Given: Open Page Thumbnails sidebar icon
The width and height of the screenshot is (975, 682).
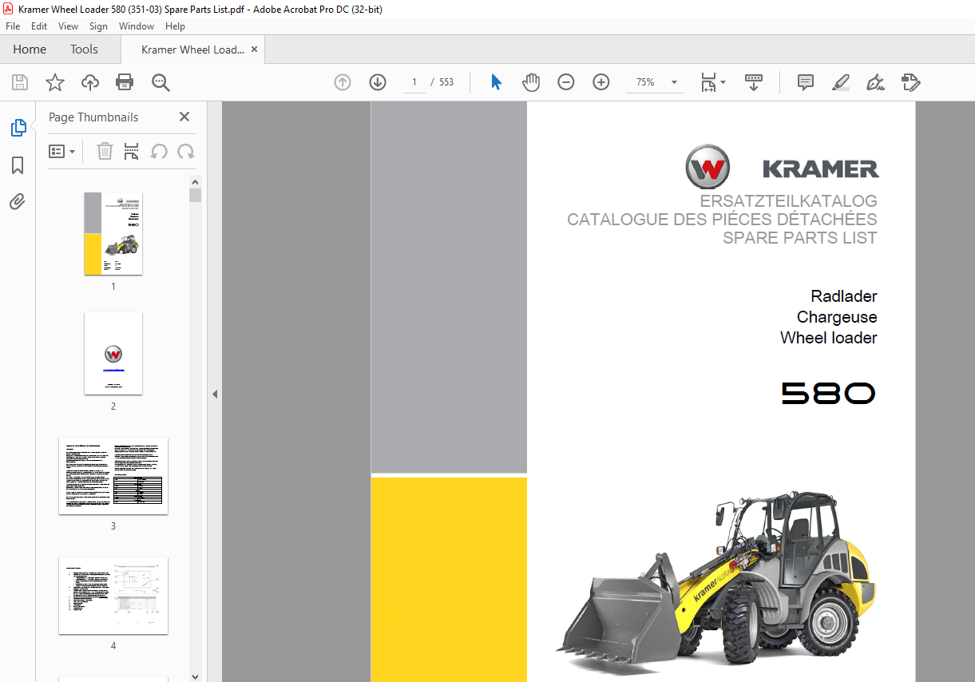Looking at the screenshot, I should pyautogui.click(x=18, y=128).
